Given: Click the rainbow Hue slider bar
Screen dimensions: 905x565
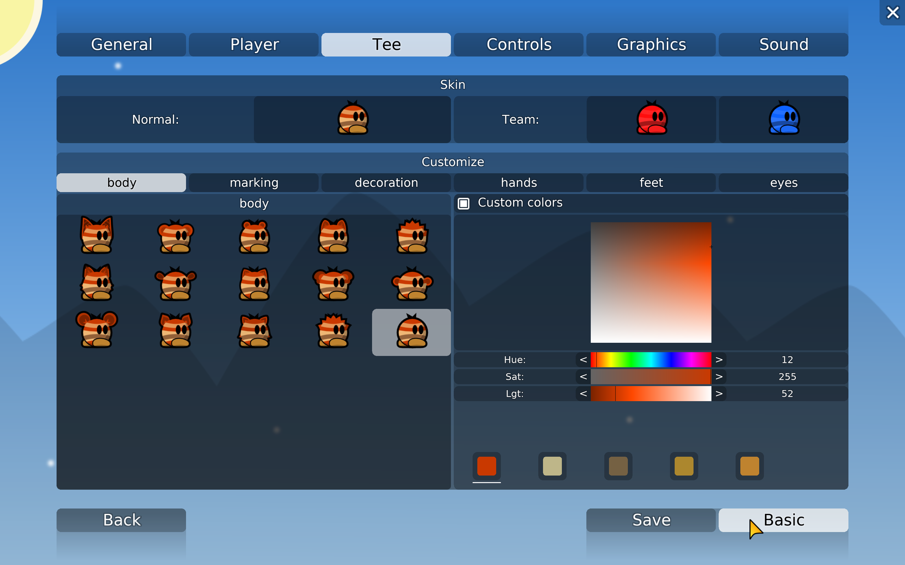Looking at the screenshot, I should 651,360.
